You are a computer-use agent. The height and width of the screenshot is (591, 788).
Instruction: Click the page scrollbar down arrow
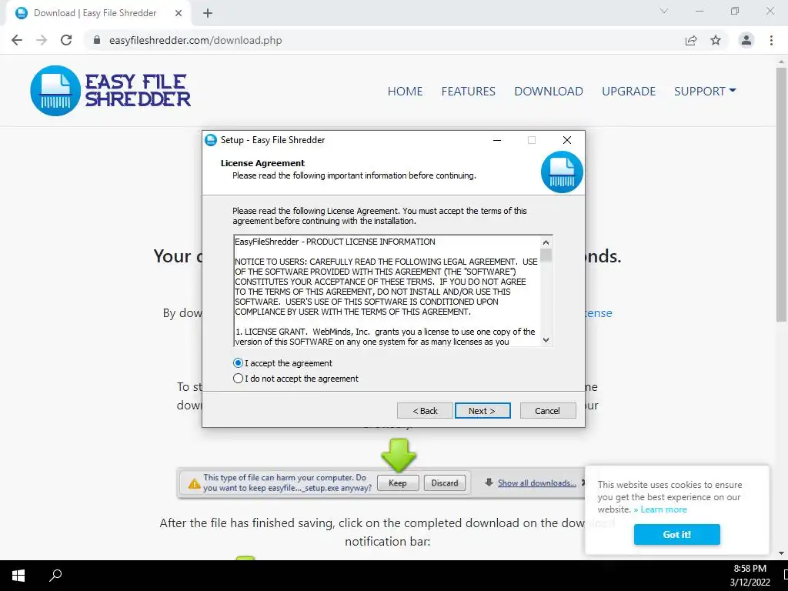click(x=781, y=553)
